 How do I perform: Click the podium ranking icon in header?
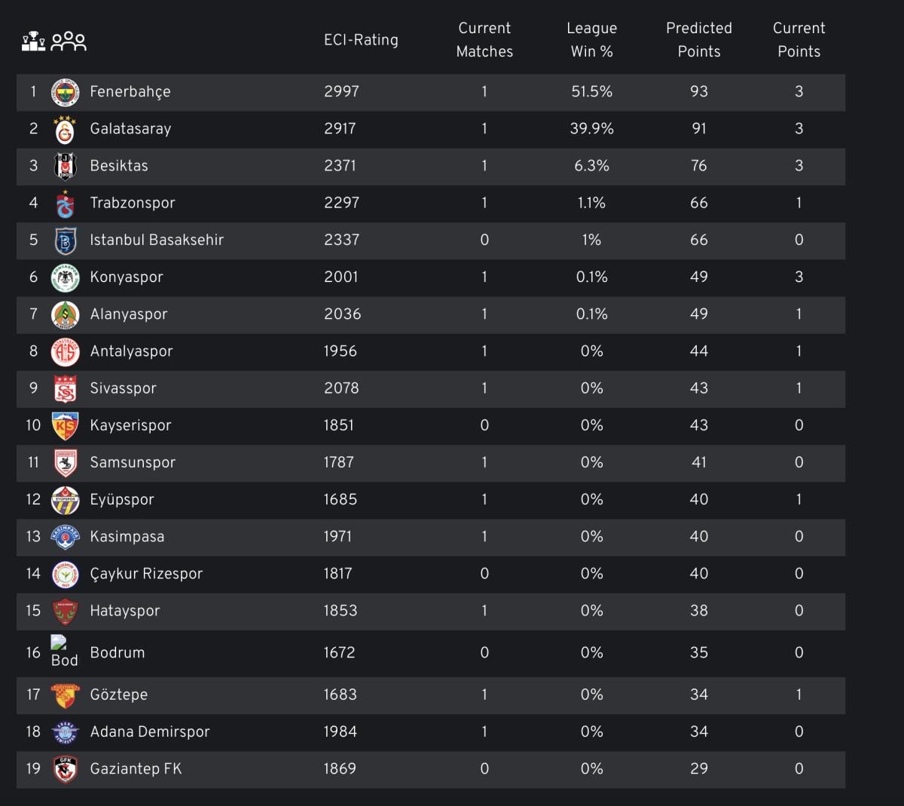[33, 41]
